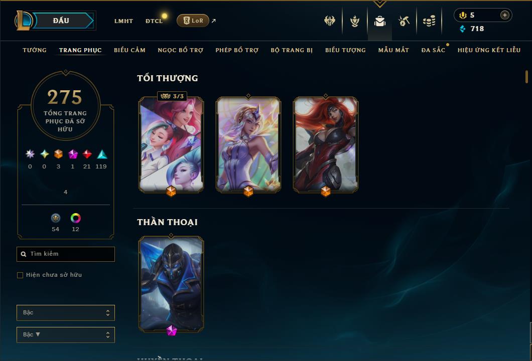This screenshot has height=361, width=532.
Task: Open the Clash helmet icon in top bar
Action: (329, 21)
